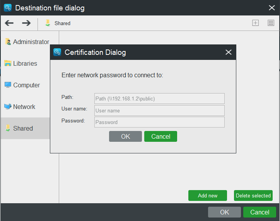Screen dimensions: 280x221
Task: Select the Shared sidebar item
Action: (26, 128)
